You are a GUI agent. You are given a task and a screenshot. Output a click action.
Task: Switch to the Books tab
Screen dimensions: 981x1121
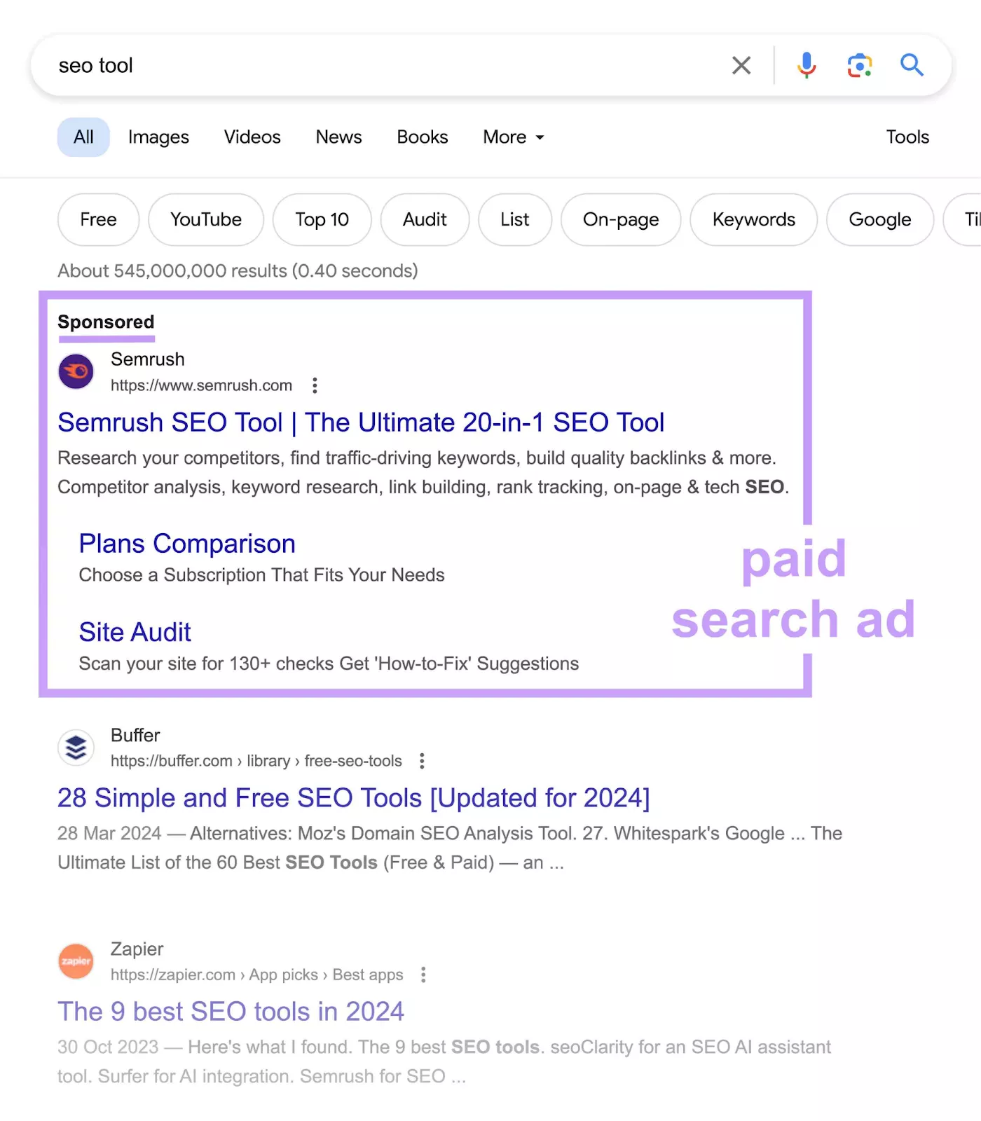coord(422,137)
